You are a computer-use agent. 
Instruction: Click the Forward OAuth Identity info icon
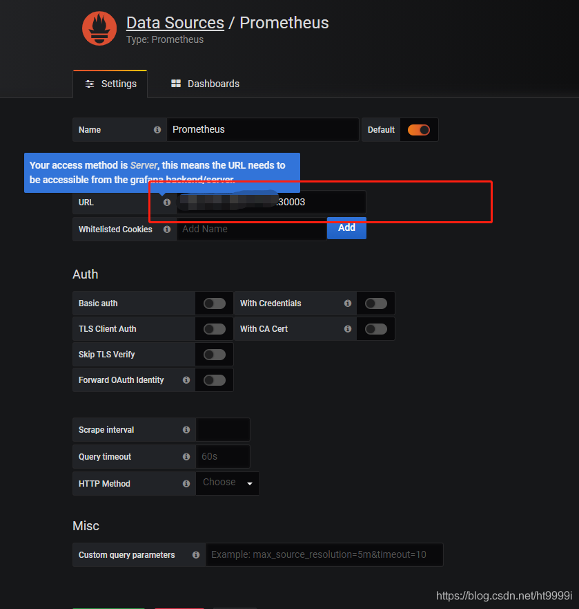(x=186, y=380)
